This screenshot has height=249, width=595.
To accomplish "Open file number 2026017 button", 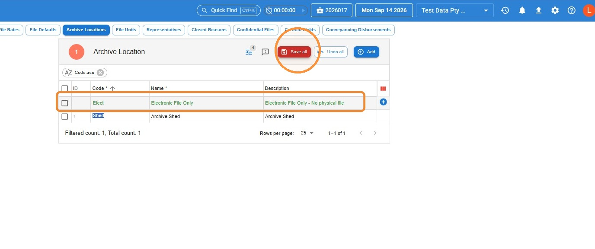I will [332, 10].
